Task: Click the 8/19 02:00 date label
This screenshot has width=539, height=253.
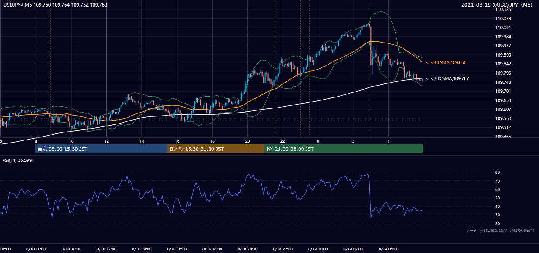Action: click(x=353, y=249)
